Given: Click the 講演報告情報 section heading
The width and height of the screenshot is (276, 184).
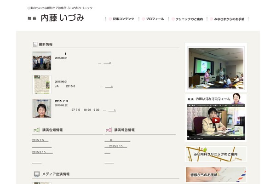Looking at the screenshot, I should click(x=125, y=130).
